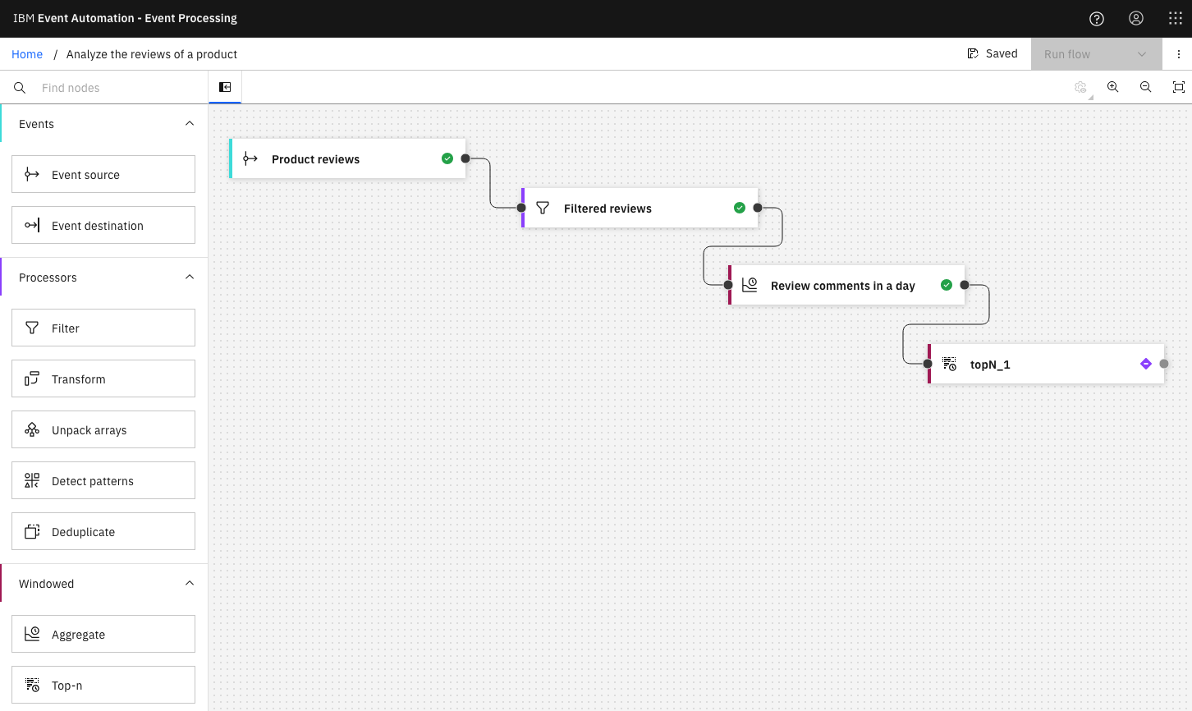The height and width of the screenshot is (711, 1192).
Task: Select the Review comments in a day node
Action: pyautogui.click(x=841, y=286)
